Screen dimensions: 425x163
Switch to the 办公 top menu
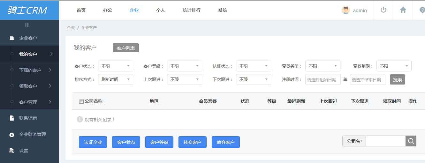(x=108, y=10)
